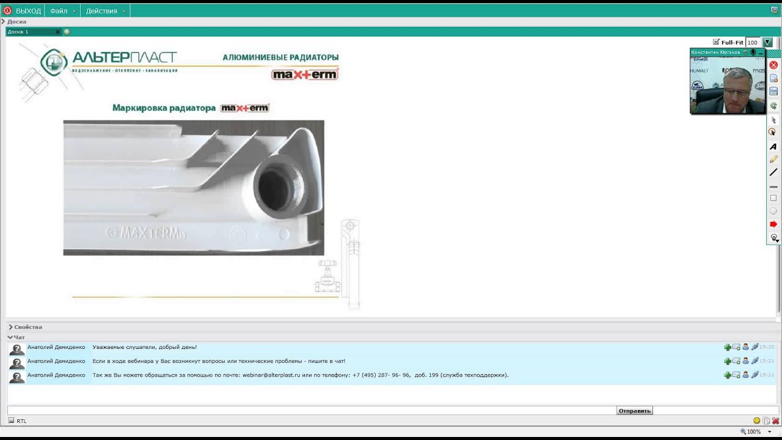This screenshot has height=440, width=782.
Task: Select the thick horizontal line tool
Action: coord(773,186)
